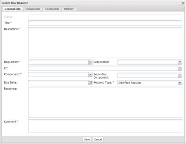Click inside the Response text area
Image resolution: width=186 pixels, height=144 pixels.
[105, 102]
